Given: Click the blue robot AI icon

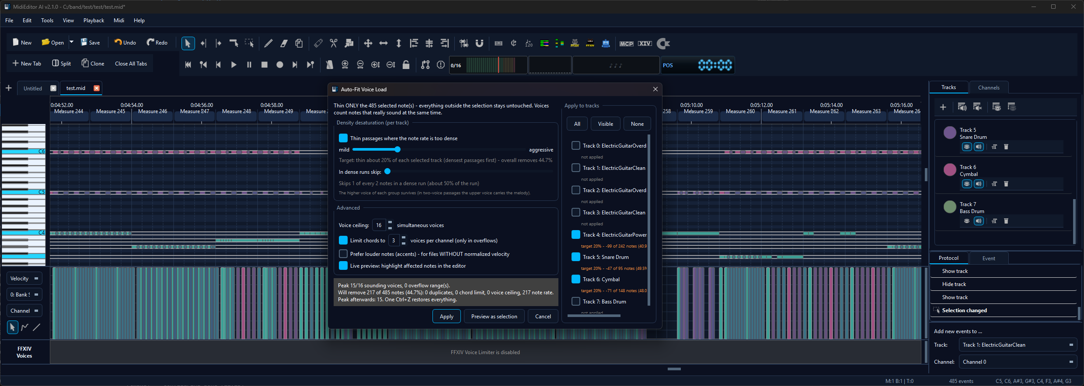Looking at the screenshot, I should click(606, 43).
